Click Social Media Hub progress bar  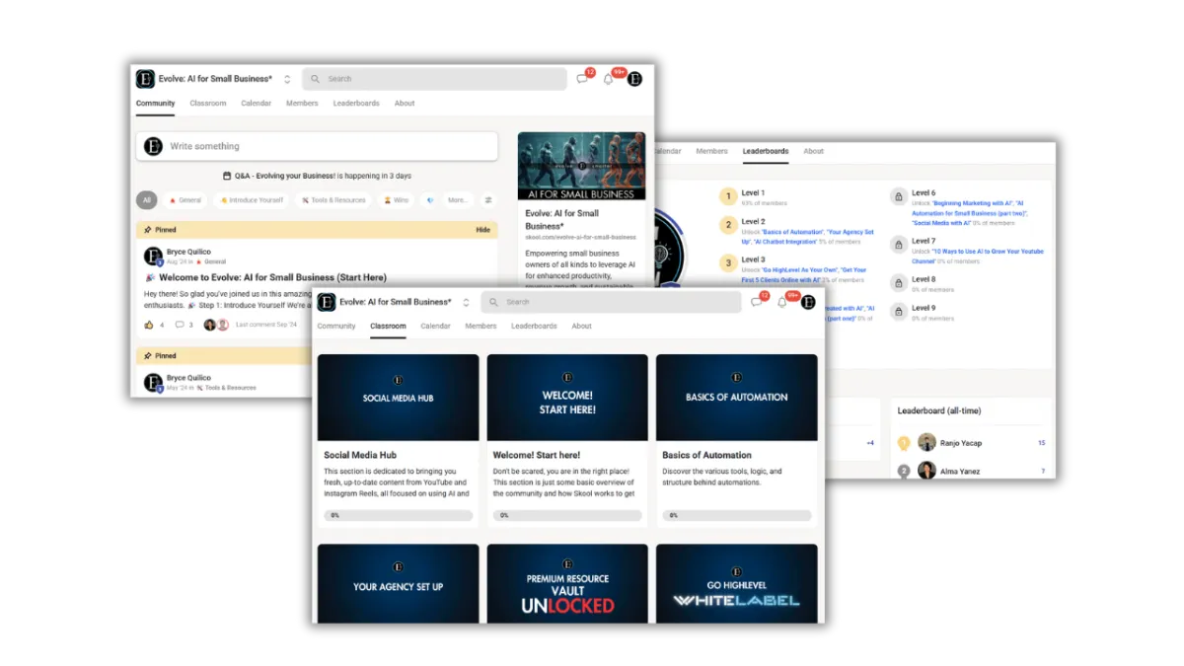(398, 515)
